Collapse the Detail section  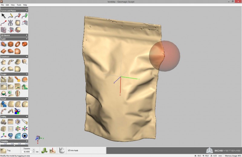click(x=27, y=99)
